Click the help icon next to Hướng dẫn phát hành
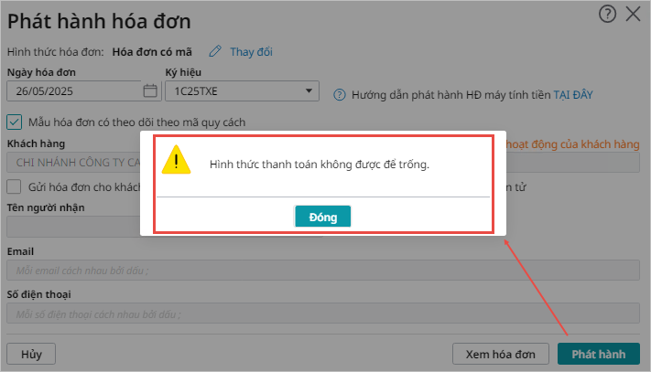Image resolution: width=651 pixels, height=372 pixels. 339,95
